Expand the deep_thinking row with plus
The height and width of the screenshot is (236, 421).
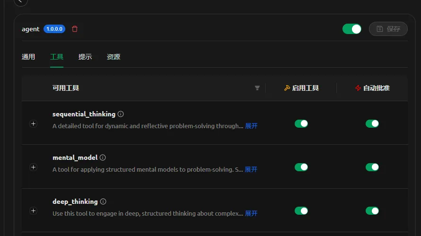(33, 211)
